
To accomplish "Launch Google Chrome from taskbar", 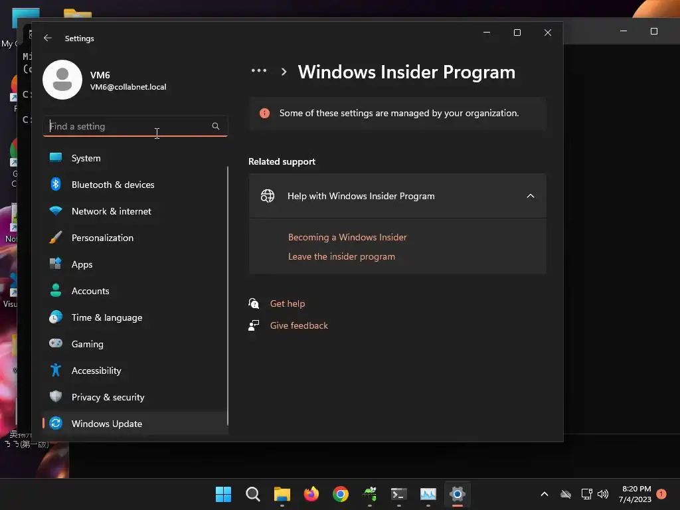I will [341, 494].
